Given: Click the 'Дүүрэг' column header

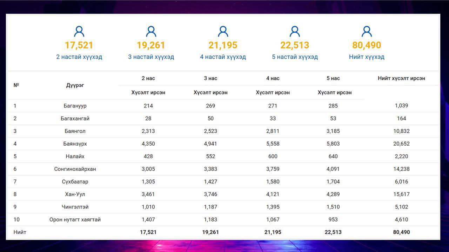Looking at the screenshot, I should pyautogui.click(x=75, y=85).
